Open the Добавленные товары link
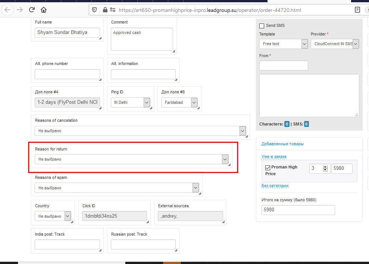The width and height of the screenshot is (369, 264). [x=282, y=144]
